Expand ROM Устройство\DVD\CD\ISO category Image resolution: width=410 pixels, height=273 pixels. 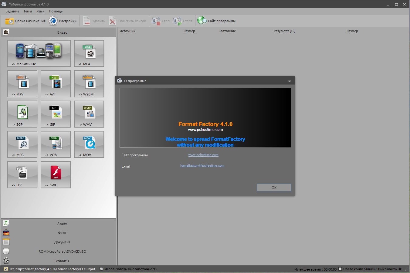point(59,251)
